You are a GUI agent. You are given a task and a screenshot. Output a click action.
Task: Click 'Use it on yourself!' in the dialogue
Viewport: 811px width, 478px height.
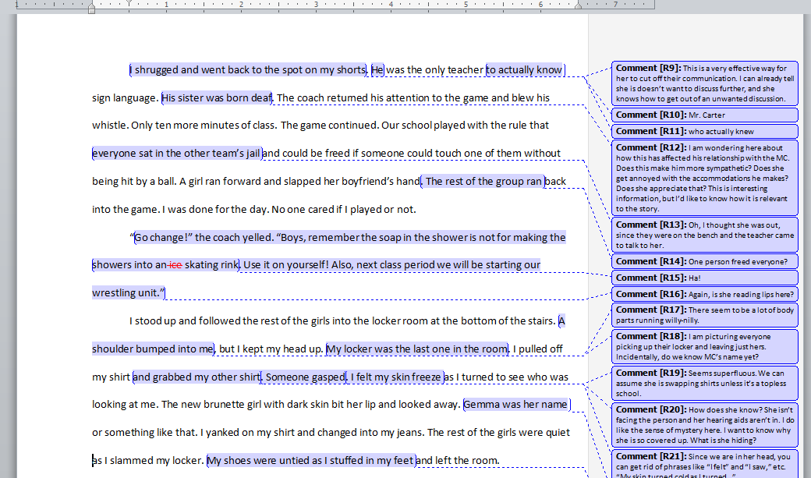[285, 265]
